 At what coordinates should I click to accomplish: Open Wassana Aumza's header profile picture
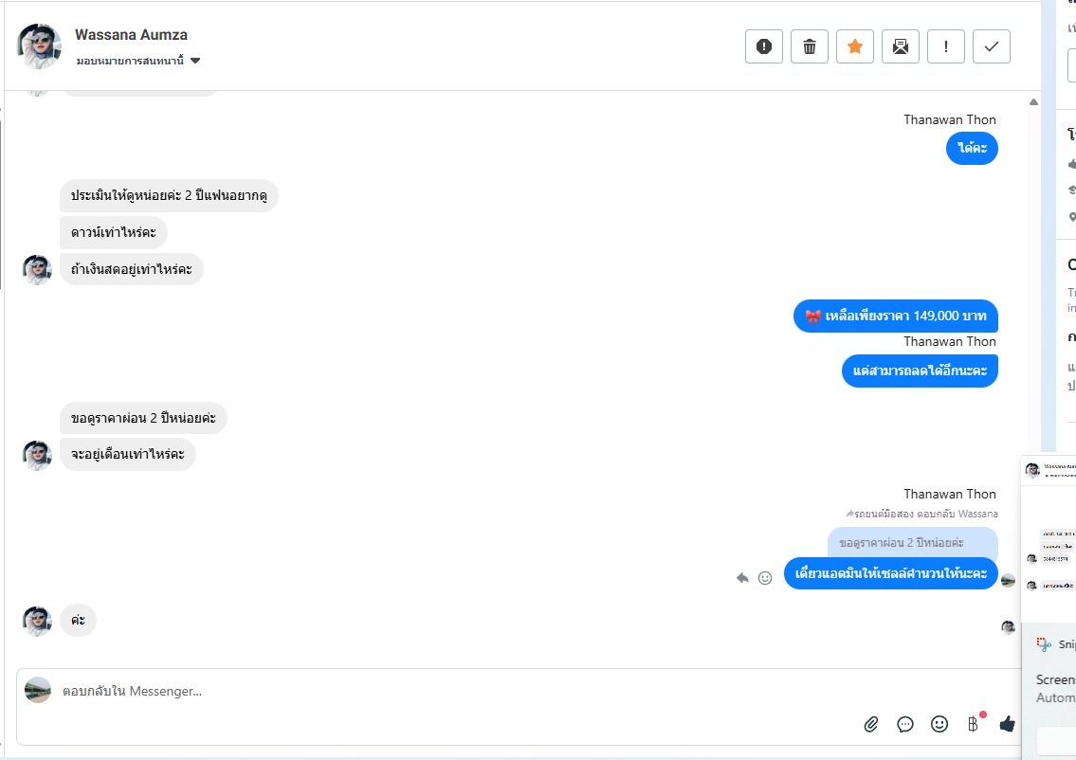40,46
